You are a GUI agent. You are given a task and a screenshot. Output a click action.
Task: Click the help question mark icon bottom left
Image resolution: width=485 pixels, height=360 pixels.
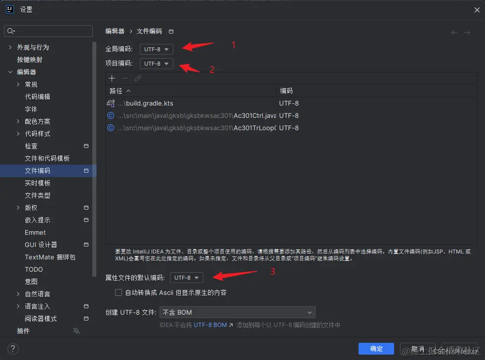click(x=12, y=349)
